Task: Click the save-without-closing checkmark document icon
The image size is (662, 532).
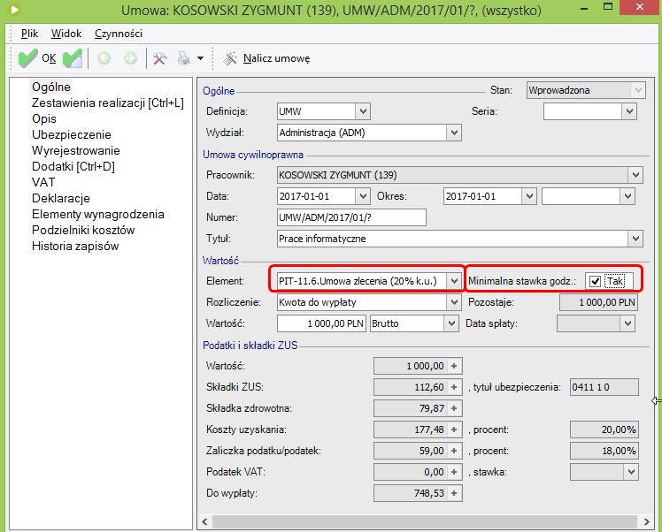Action: click(73, 58)
